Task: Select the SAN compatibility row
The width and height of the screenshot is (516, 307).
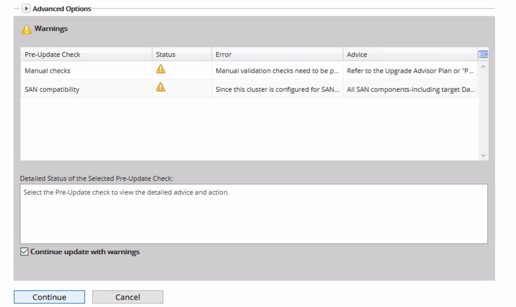Action: click(52, 89)
